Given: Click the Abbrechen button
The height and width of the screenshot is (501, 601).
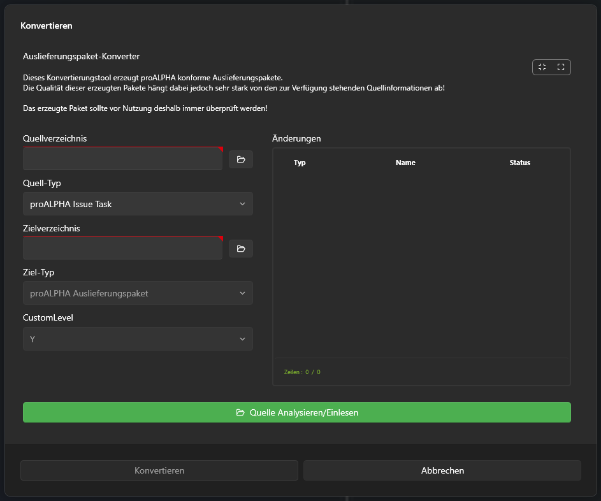Looking at the screenshot, I should pyautogui.click(x=442, y=470).
